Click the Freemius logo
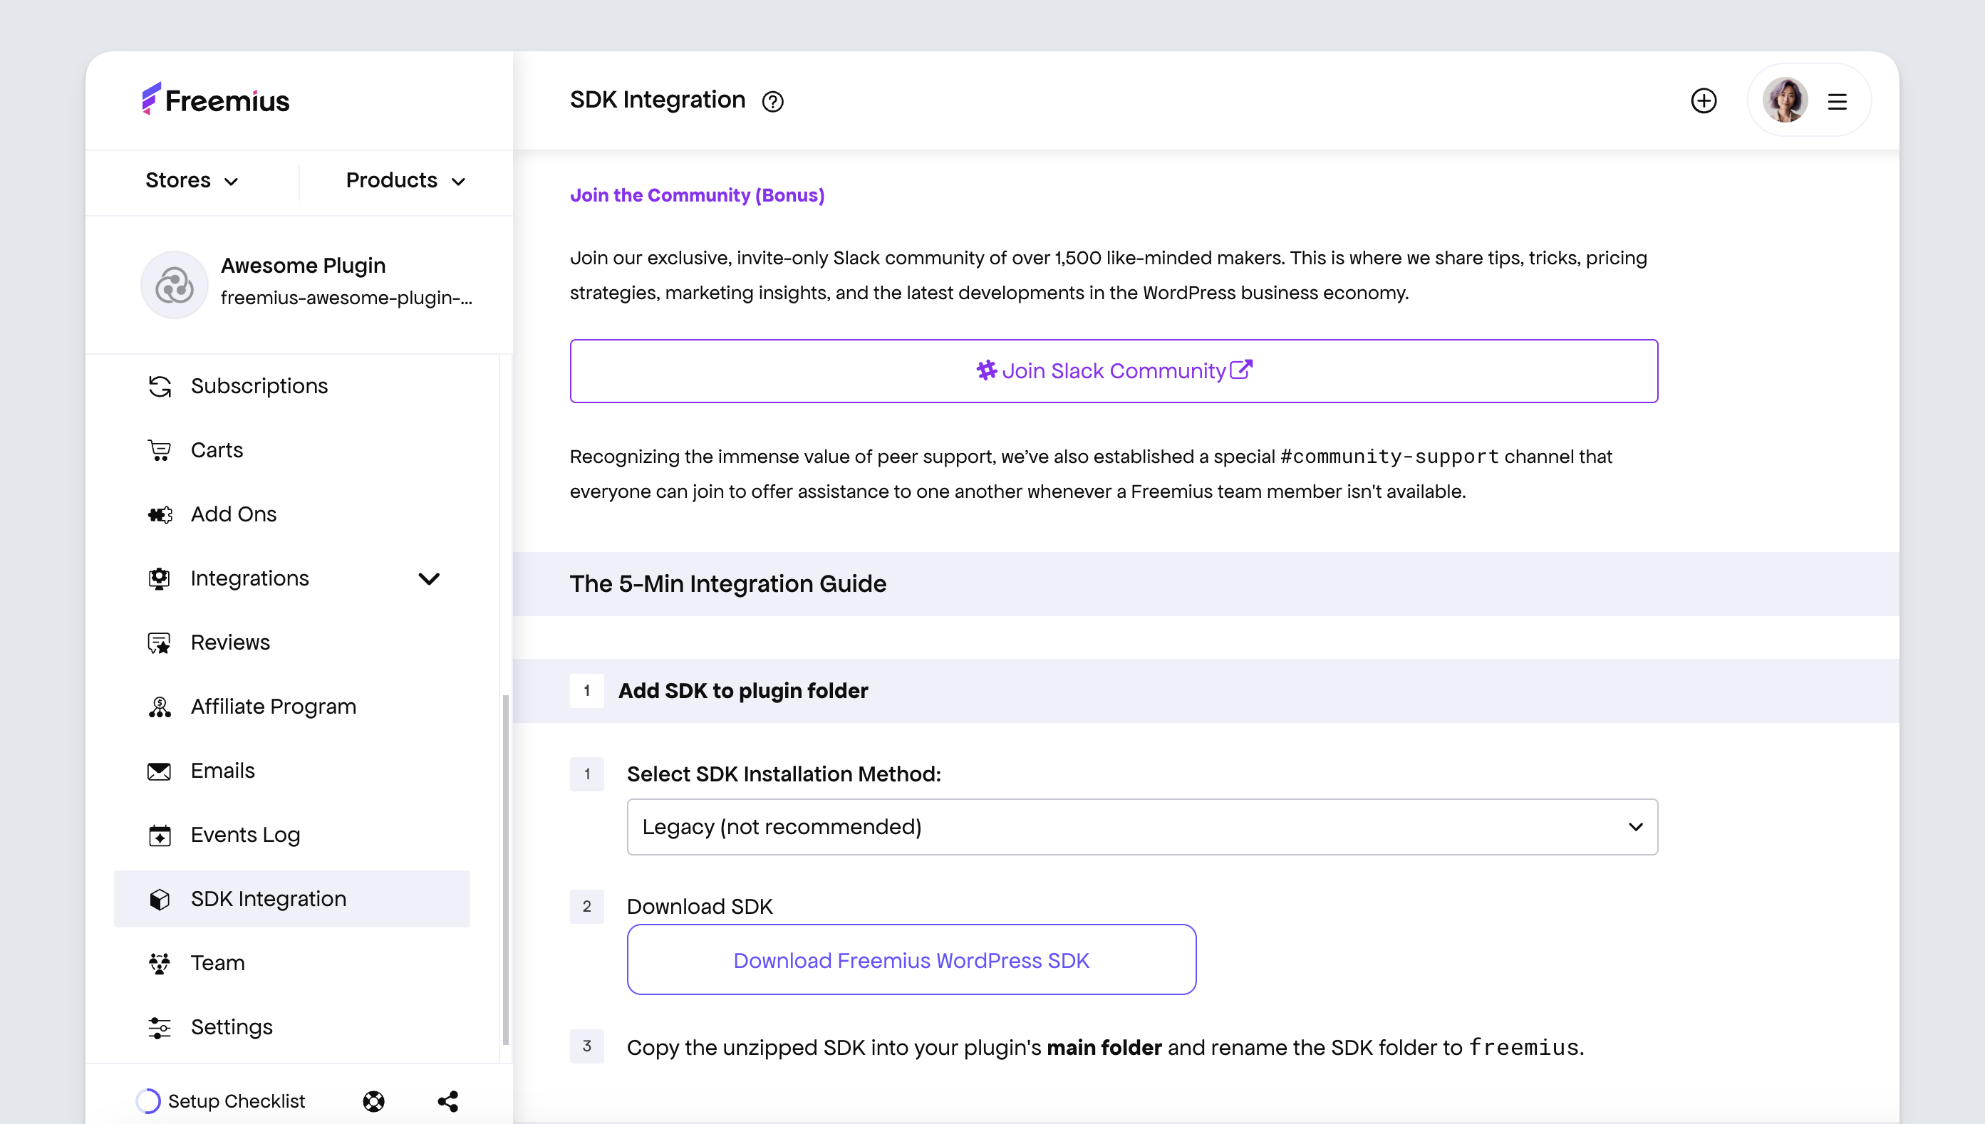This screenshot has width=1985, height=1124. pyautogui.click(x=215, y=100)
